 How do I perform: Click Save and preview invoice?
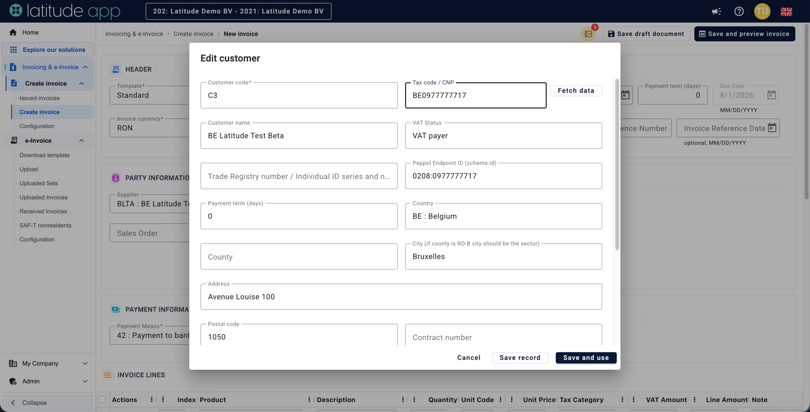pos(744,34)
